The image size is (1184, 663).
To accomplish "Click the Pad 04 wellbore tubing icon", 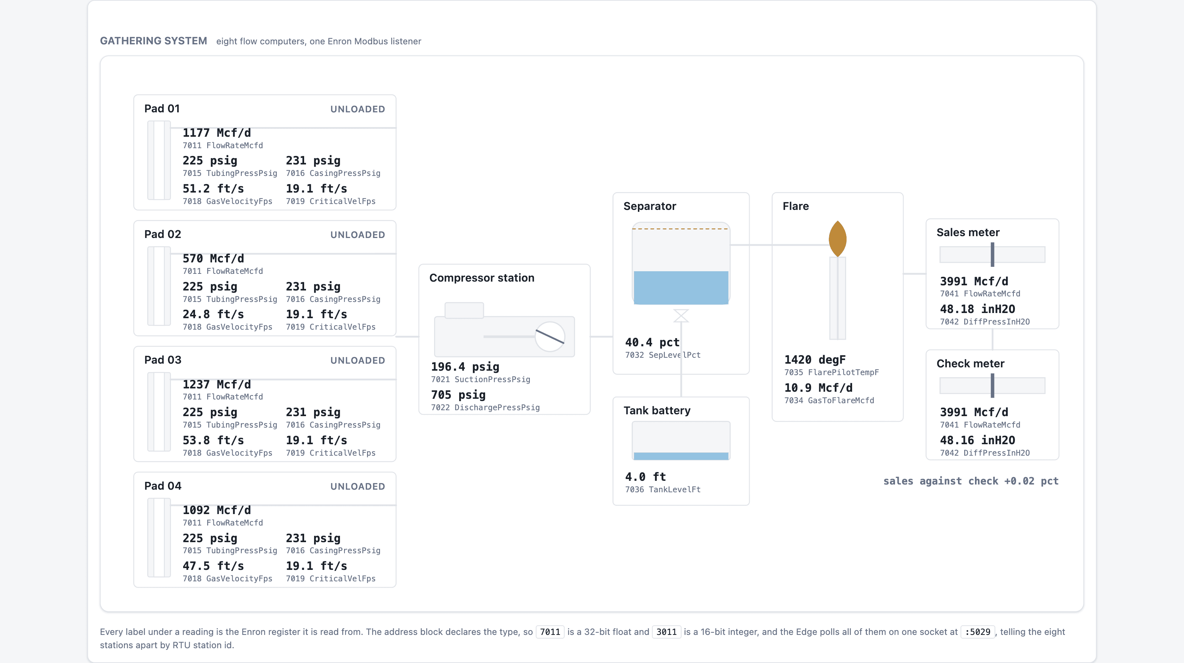I will (159, 538).
